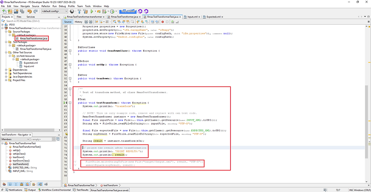
Task: Click the New Project toolbar icon
Action: click(x=10, y=11)
